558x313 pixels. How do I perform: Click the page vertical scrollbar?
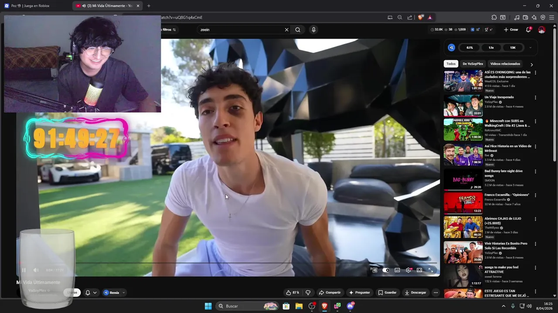tap(555, 96)
